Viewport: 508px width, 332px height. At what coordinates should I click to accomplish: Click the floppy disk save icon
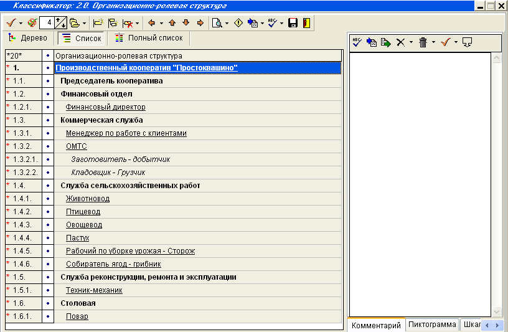[293, 23]
